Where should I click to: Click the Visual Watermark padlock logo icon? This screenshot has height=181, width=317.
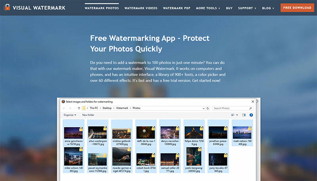pyautogui.click(x=7, y=8)
